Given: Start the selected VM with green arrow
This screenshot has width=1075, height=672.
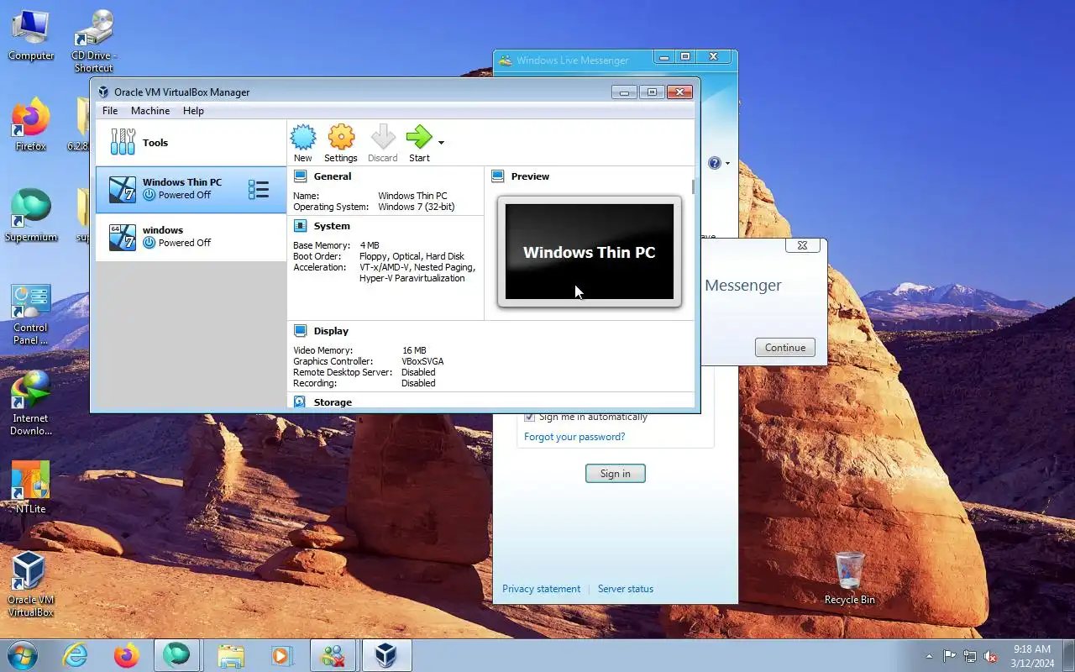Looking at the screenshot, I should coord(419,143).
